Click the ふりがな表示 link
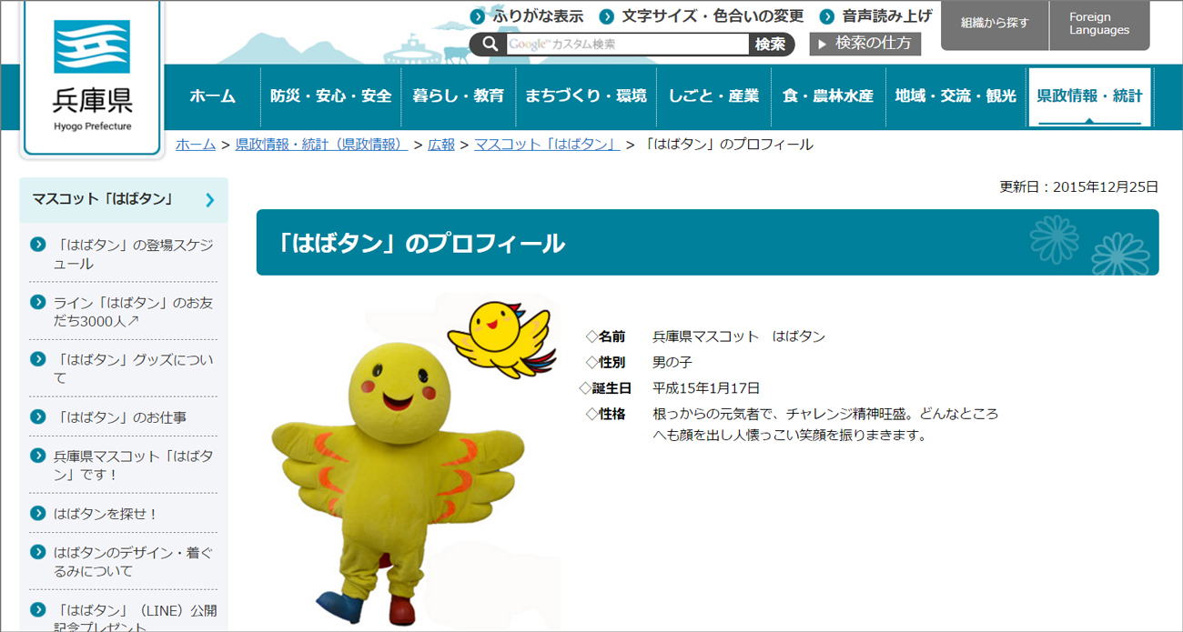Viewport: 1183px width, 632px height. coord(538,16)
